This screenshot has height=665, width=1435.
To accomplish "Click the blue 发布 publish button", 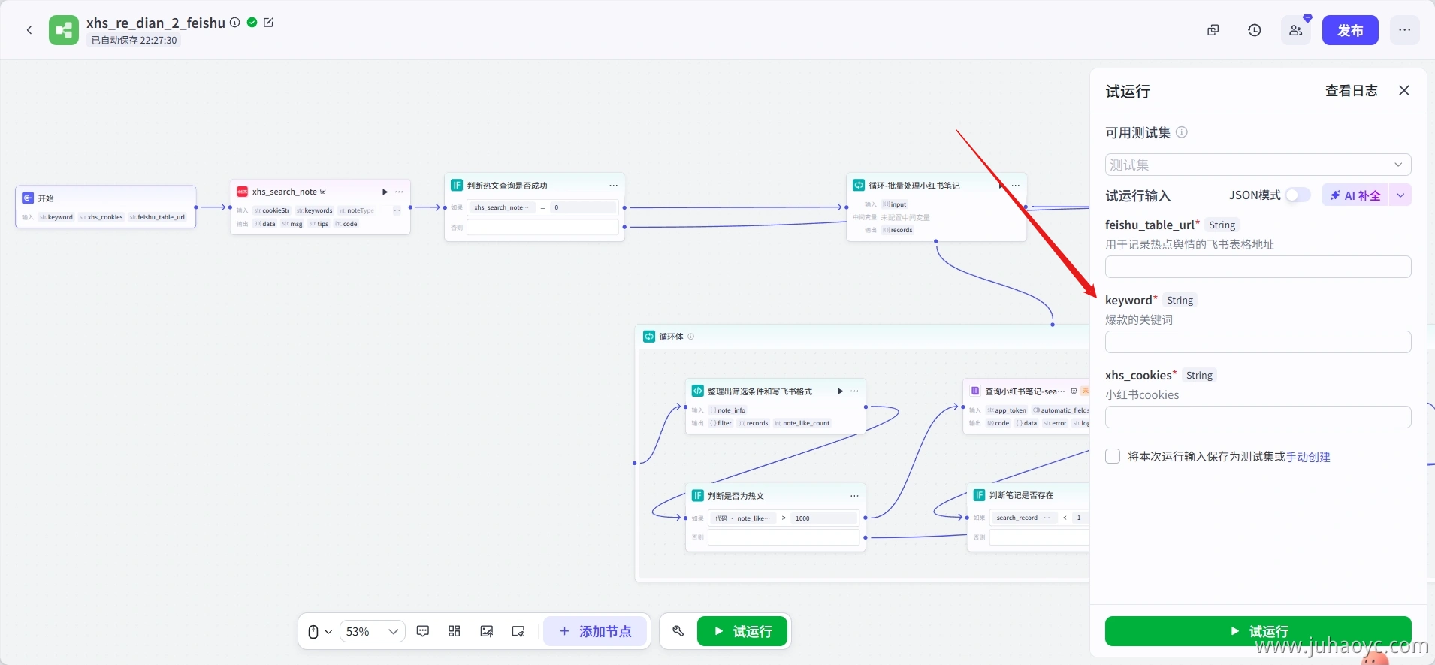I will pos(1350,30).
